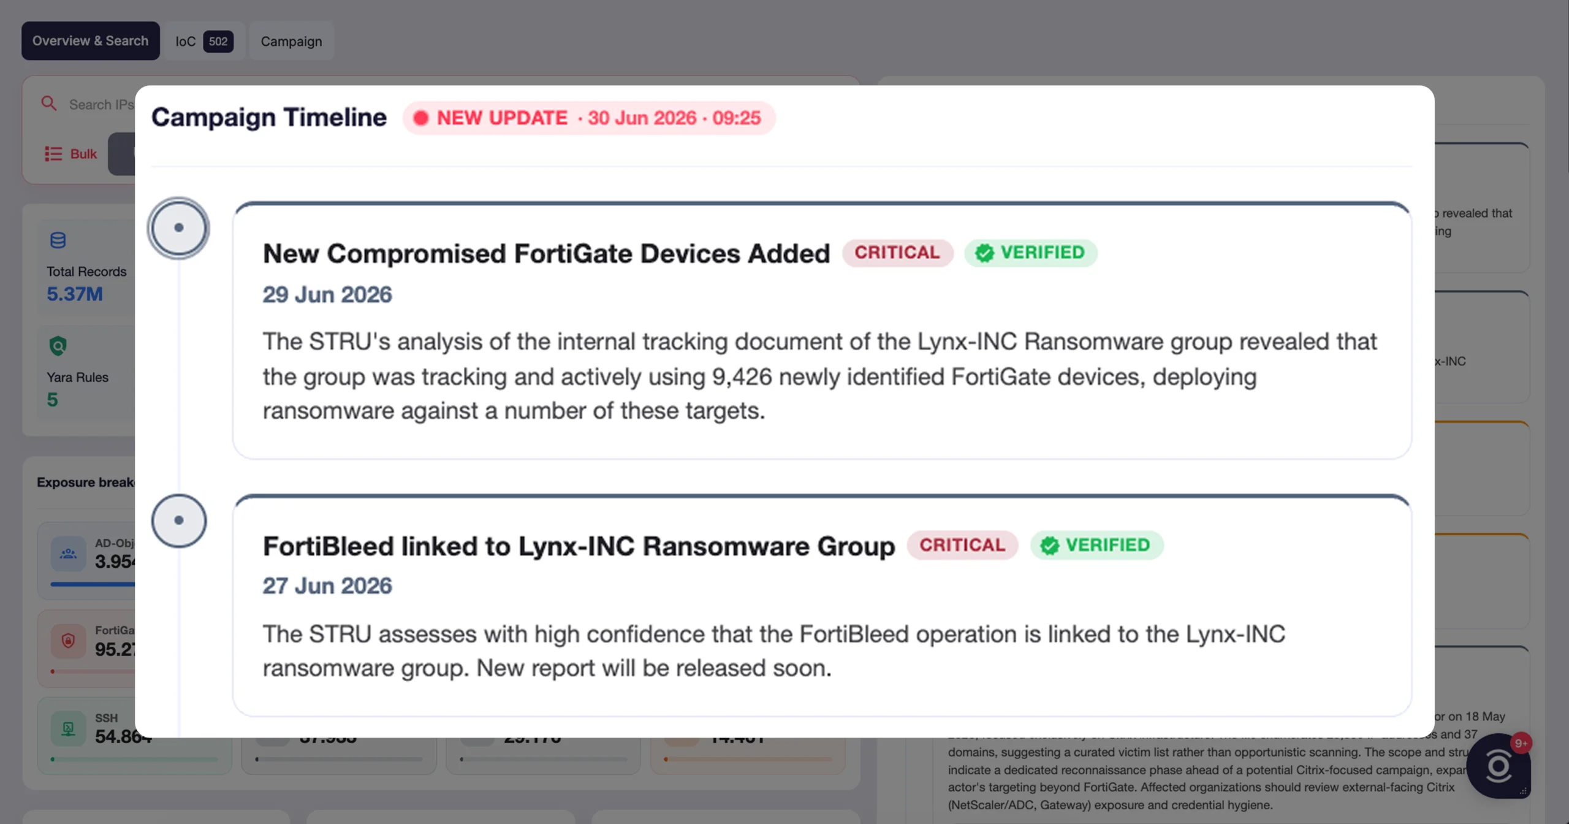This screenshot has height=824, width=1569.
Task: Open the Campaign tab
Action: point(291,41)
